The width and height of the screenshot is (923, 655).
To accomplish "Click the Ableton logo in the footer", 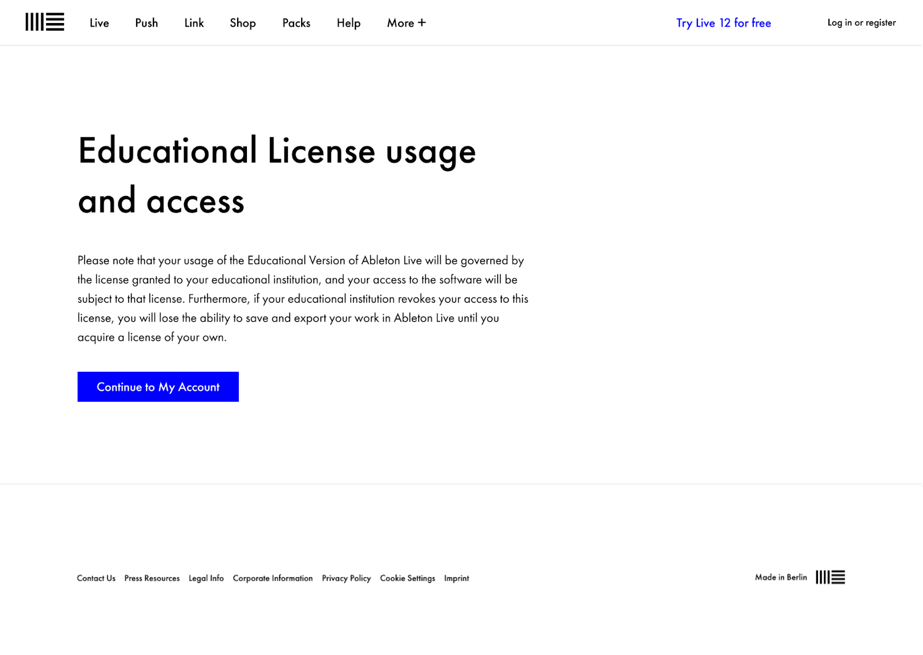I will [x=830, y=577].
